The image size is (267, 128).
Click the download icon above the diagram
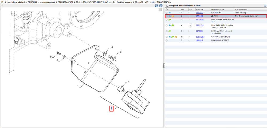point(2,6)
